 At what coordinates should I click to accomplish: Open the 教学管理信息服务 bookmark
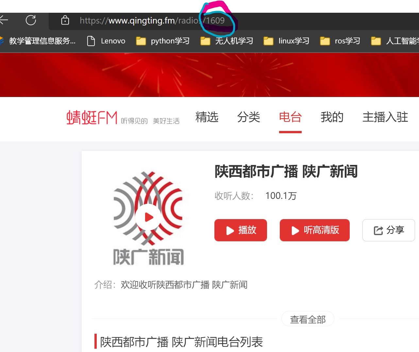click(38, 41)
